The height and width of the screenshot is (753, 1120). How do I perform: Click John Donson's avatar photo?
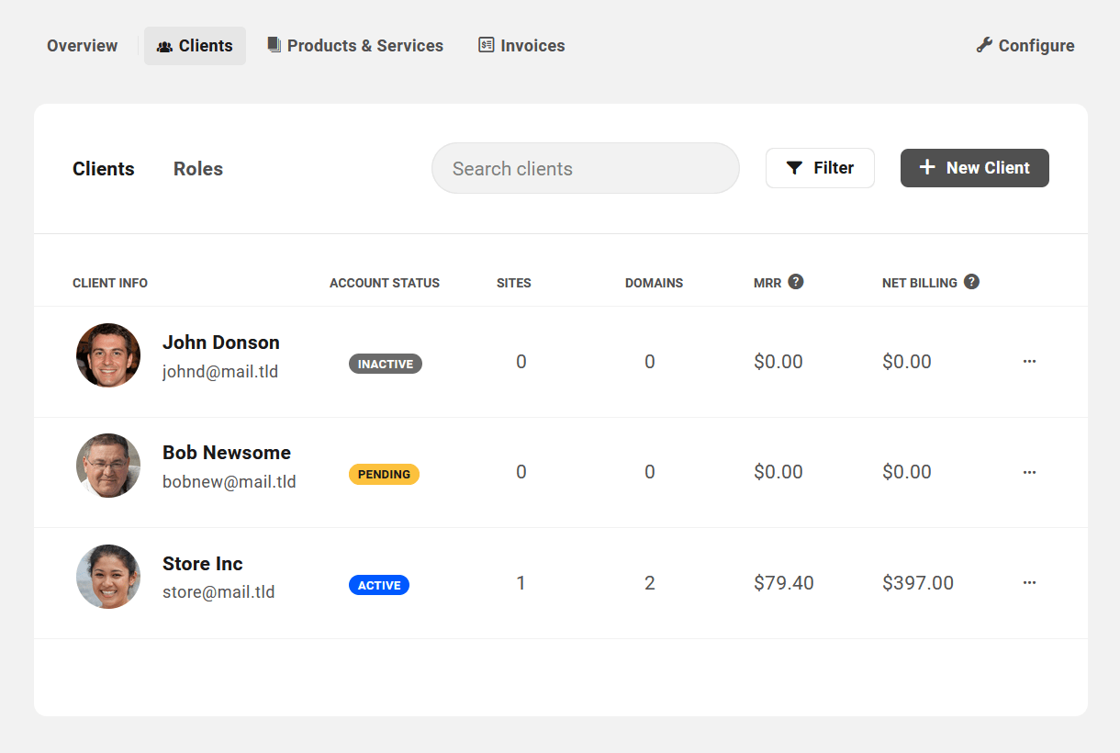click(108, 355)
